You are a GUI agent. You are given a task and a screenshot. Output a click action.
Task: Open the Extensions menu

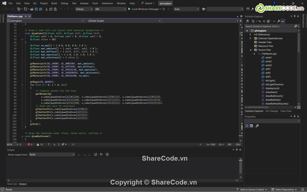tap(107, 3)
